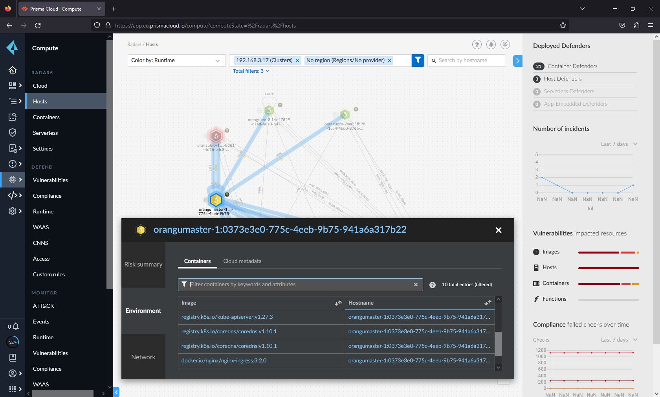Switch to the Cloud metadata tab
660x397 pixels.
click(x=242, y=261)
